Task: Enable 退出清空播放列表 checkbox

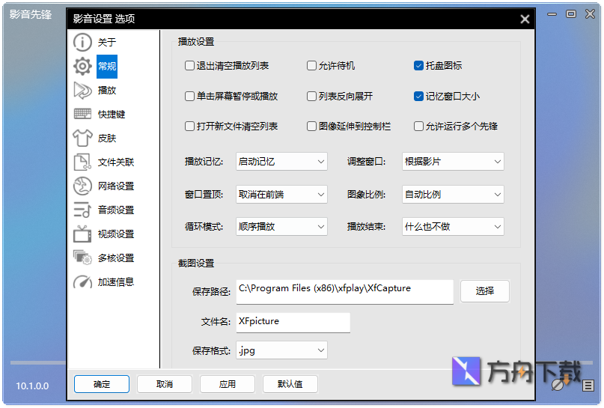Action: (x=189, y=65)
